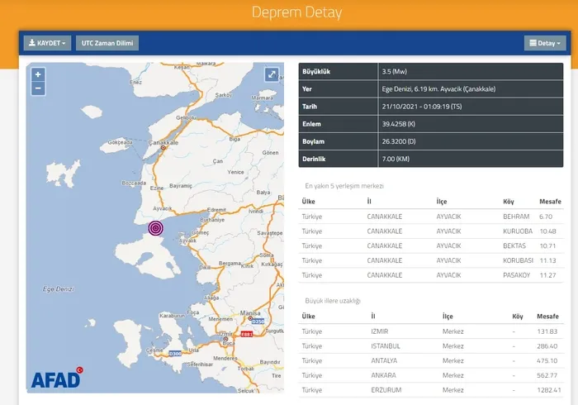Zoom out on the map
The width and height of the screenshot is (578, 405).
[38, 88]
